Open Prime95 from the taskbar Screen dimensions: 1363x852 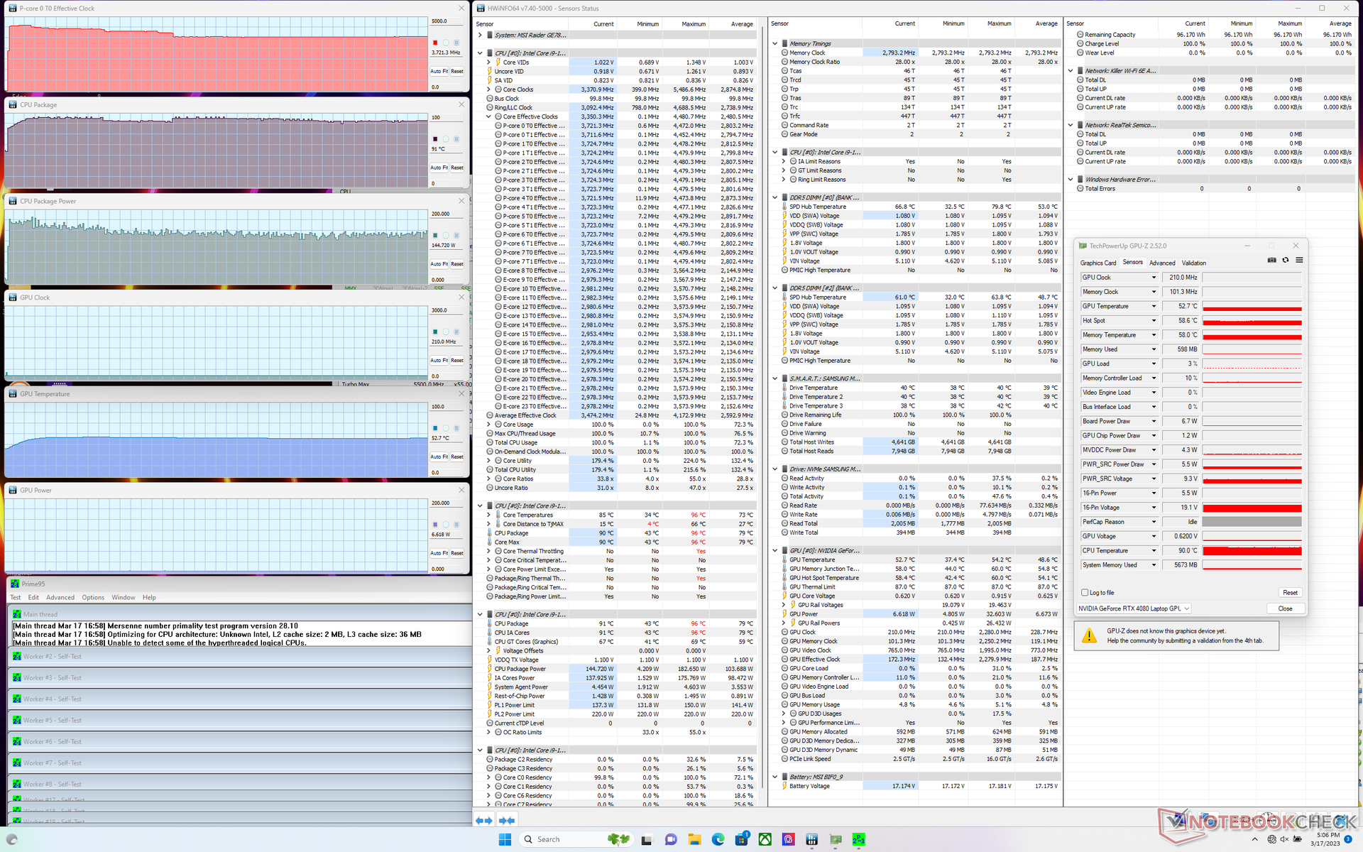point(859,839)
